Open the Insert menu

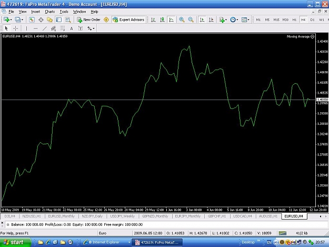(x=35, y=12)
